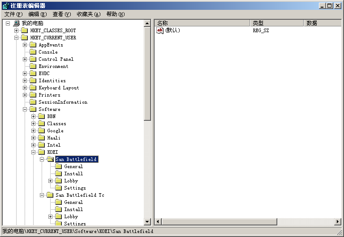Click the ab default value icon
The width and height of the screenshot is (344, 237).
(160, 30)
